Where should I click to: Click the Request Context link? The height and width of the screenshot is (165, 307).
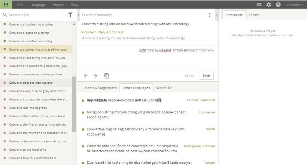pyautogui.click(x=111, y=32)
